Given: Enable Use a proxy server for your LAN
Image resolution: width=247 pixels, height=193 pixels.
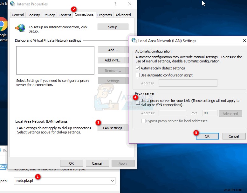Looking at the screenshot, I should tap(138, 103).
